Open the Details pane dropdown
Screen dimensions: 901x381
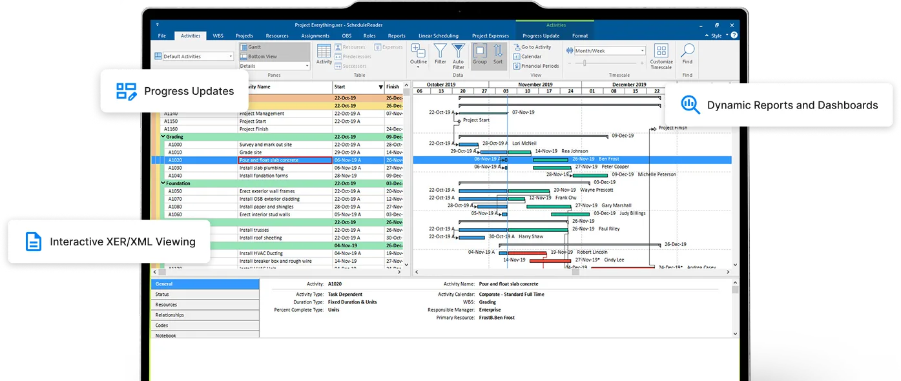pyautogui.click(x=307, y=66)
